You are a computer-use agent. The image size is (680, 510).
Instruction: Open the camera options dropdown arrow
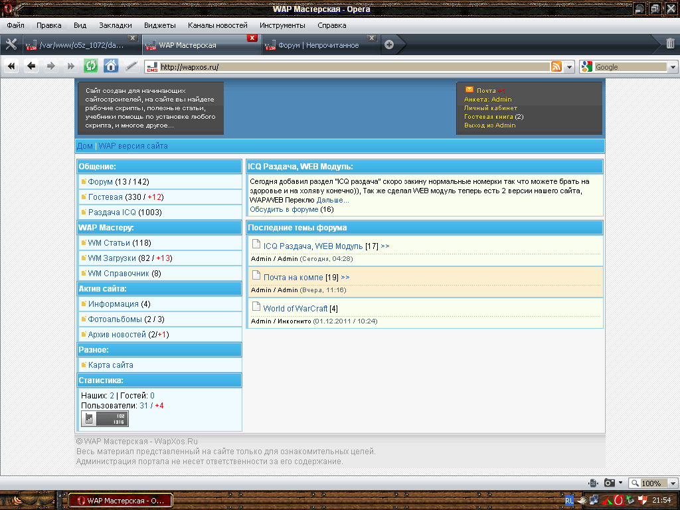tap(621, 483)
